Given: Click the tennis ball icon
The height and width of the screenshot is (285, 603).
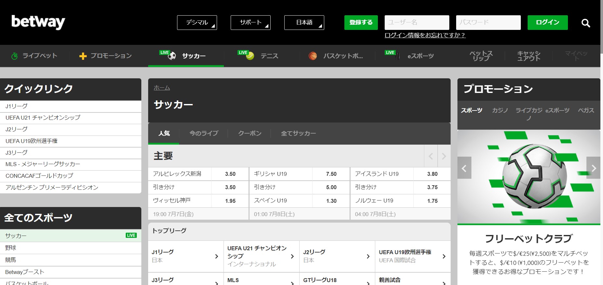Looking at the screenshot, I should (250, 56).
